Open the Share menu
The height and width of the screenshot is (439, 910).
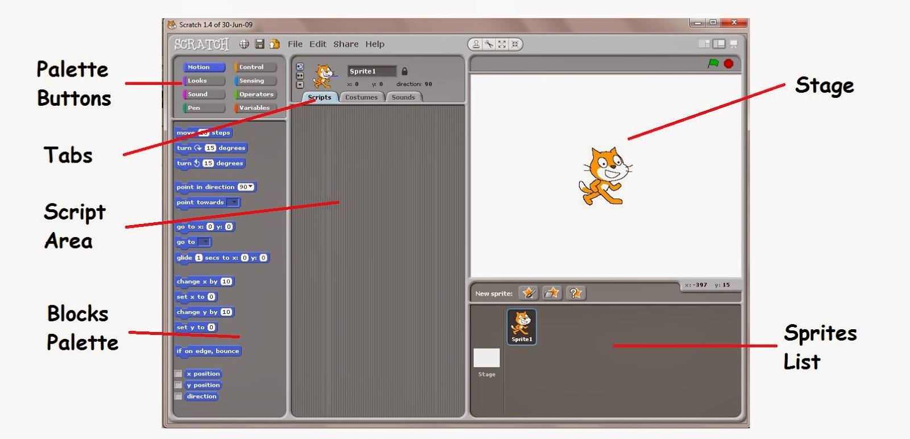point(346,44)
